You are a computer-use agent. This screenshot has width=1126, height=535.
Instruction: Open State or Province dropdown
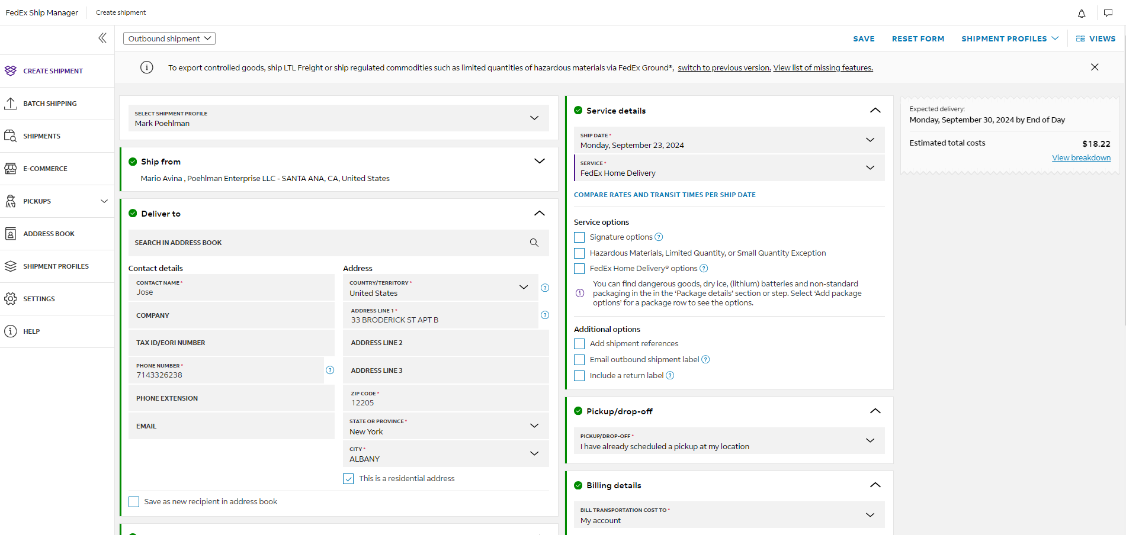[446, 426]
